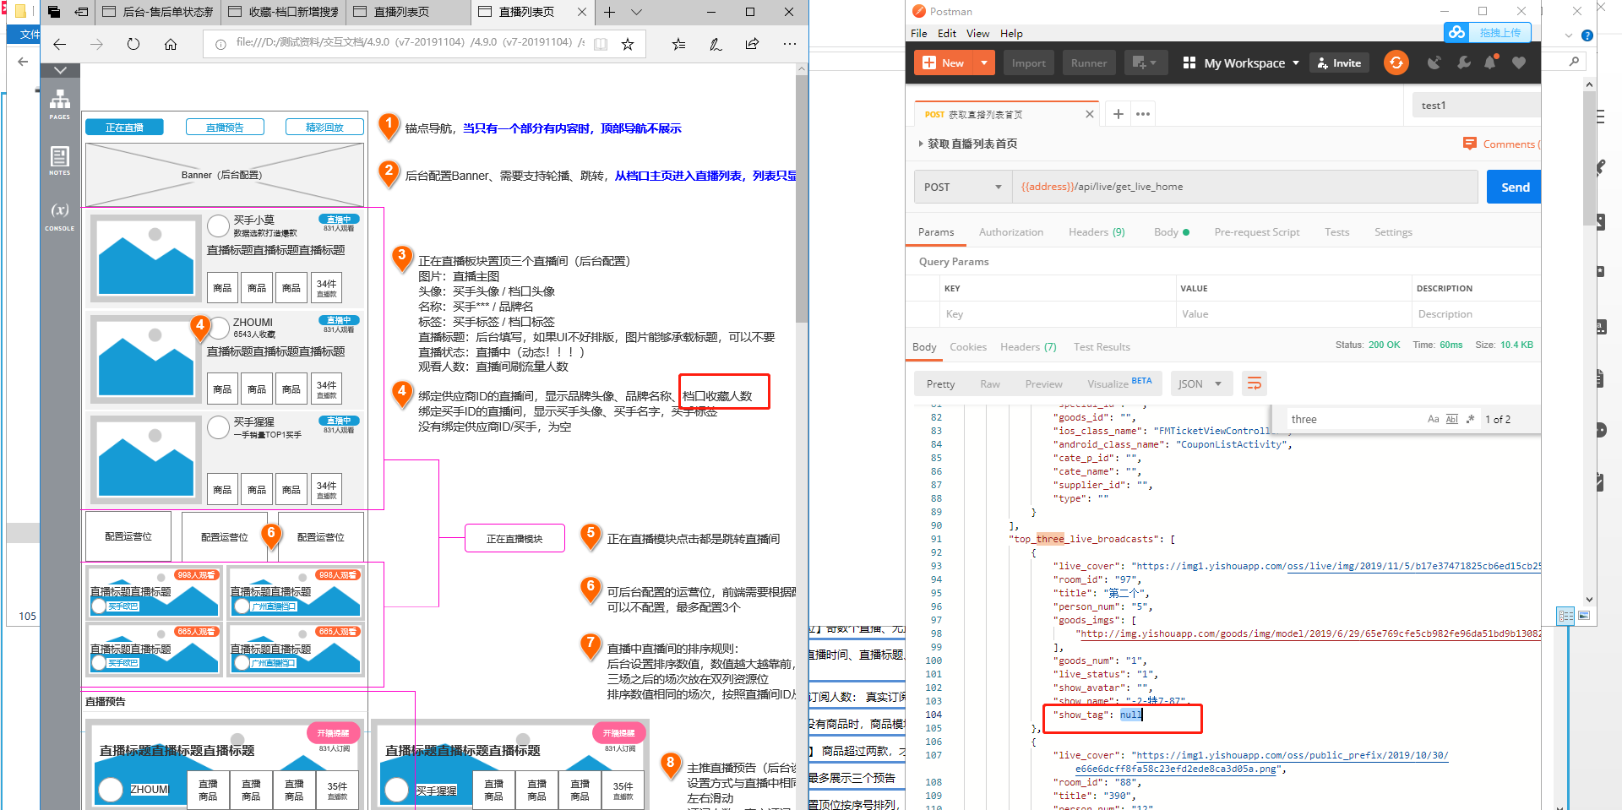The image size is (1622, 810).
Task: Select 精彩回放 anchor button in prototype
Action: point(324,128)
